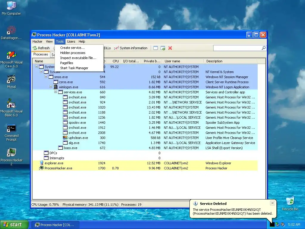This screenshot has height=229, width=305.
Task: Click the explorer.exe process icon
Action: (41, 163)
